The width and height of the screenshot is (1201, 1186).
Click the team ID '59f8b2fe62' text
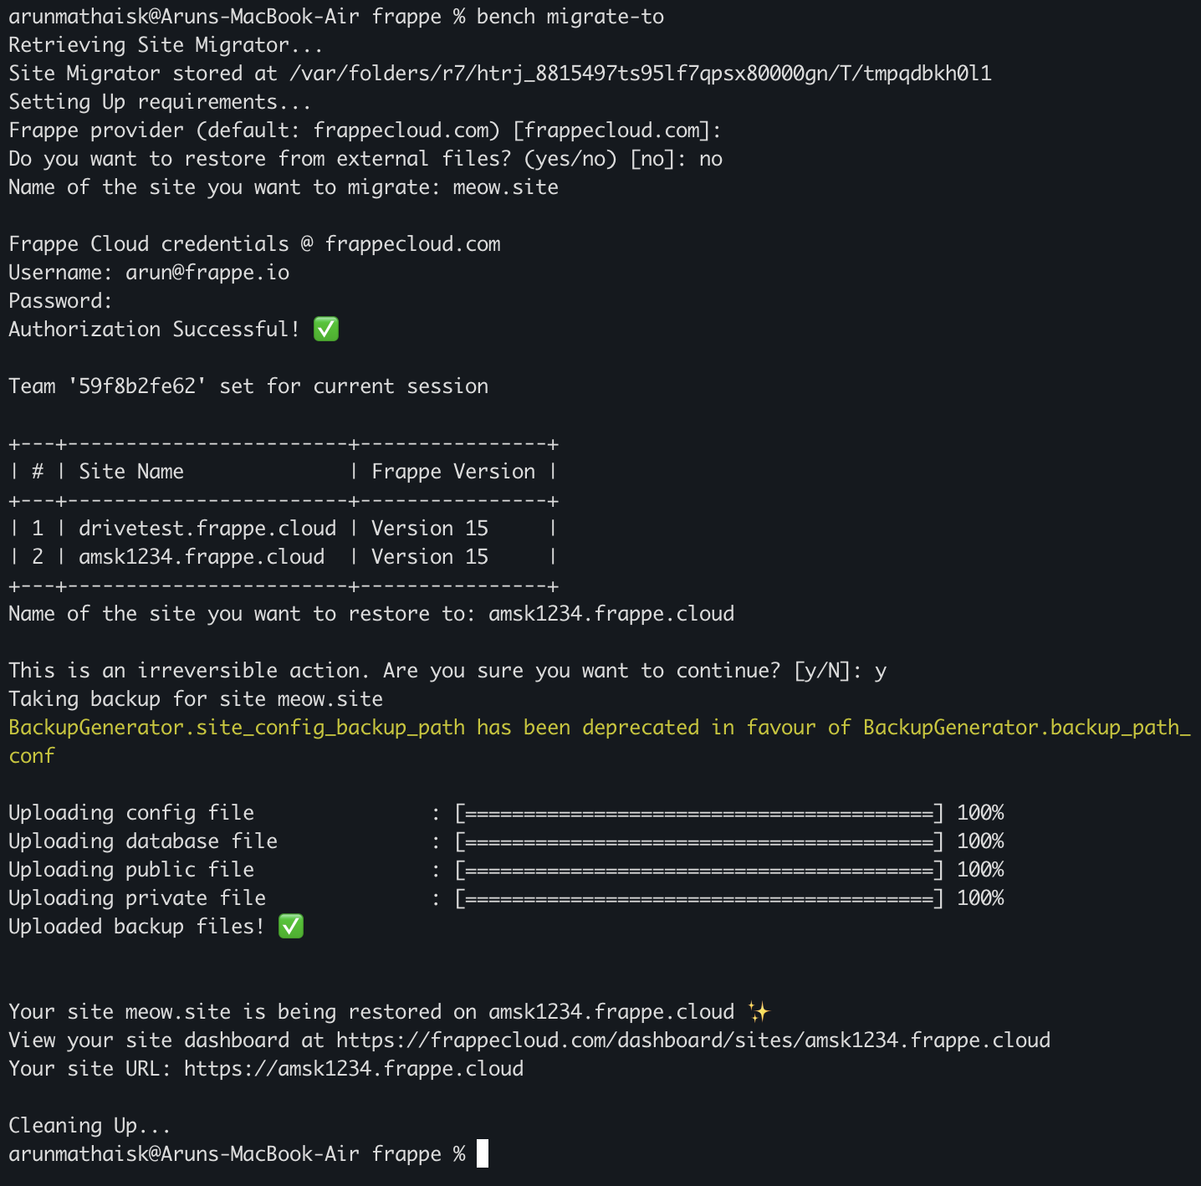coord(137,386)
